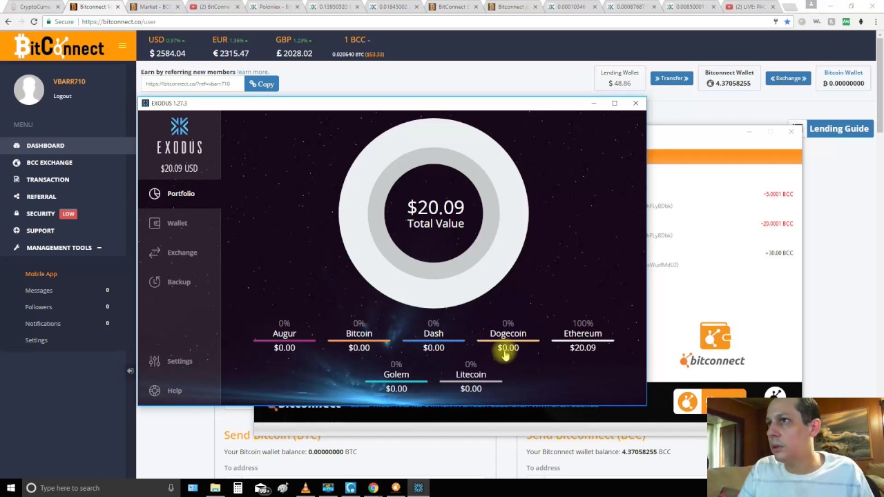Open Wallet section in Exodus
The height and width of the screenshot is (497, 884).
coord(179,223)
